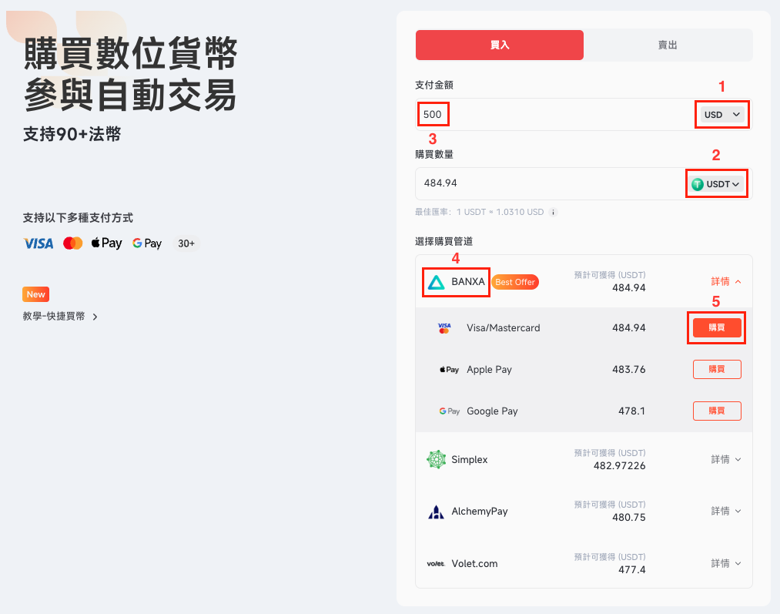This screenshot has width=780, height=614.
Task: Click the green USDT coin icon
Action: pyautogui.click(x=698, y=184)
